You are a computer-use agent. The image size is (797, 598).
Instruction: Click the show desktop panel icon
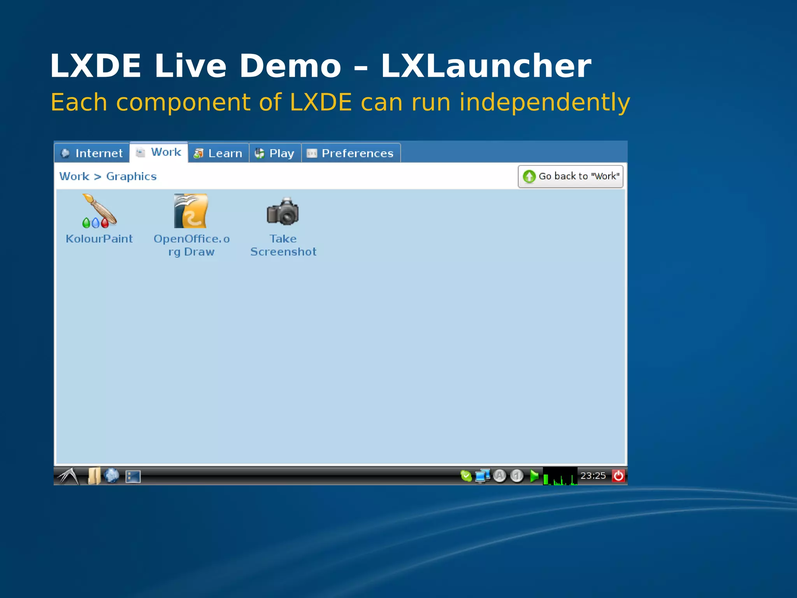point(133,477)
